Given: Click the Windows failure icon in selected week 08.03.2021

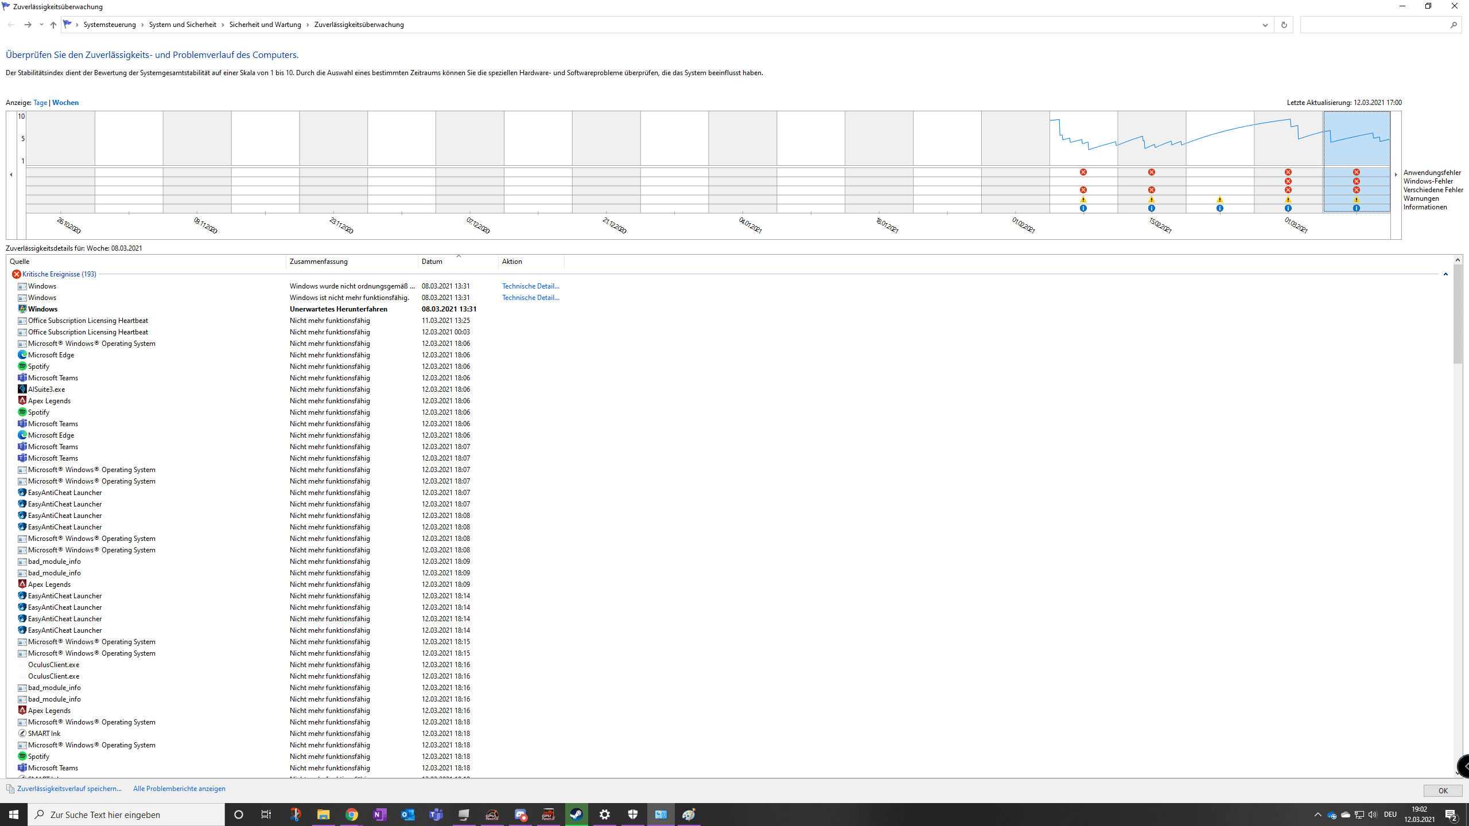Looking at the screenshot, I should (x=1356, y=181).
